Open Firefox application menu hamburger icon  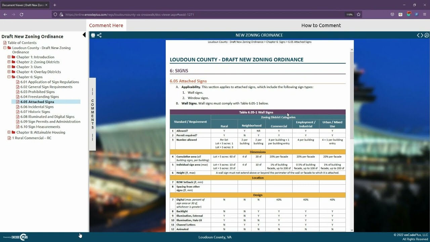pos(425,14)
